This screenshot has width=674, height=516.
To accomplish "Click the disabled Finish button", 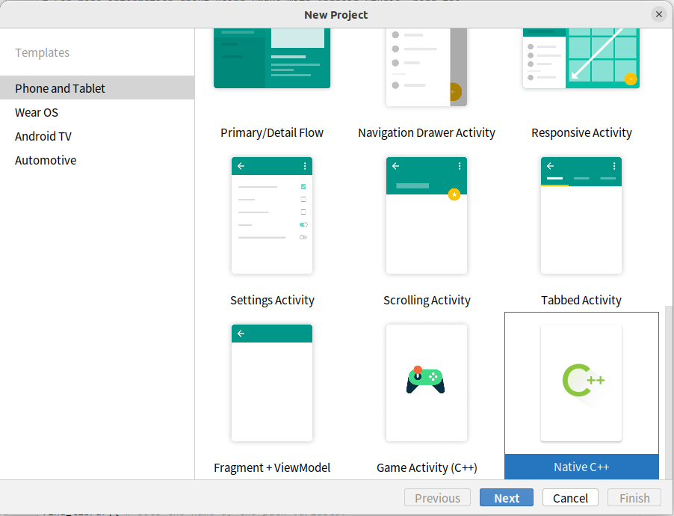I will pyautogui.click(x=634, y=497).
